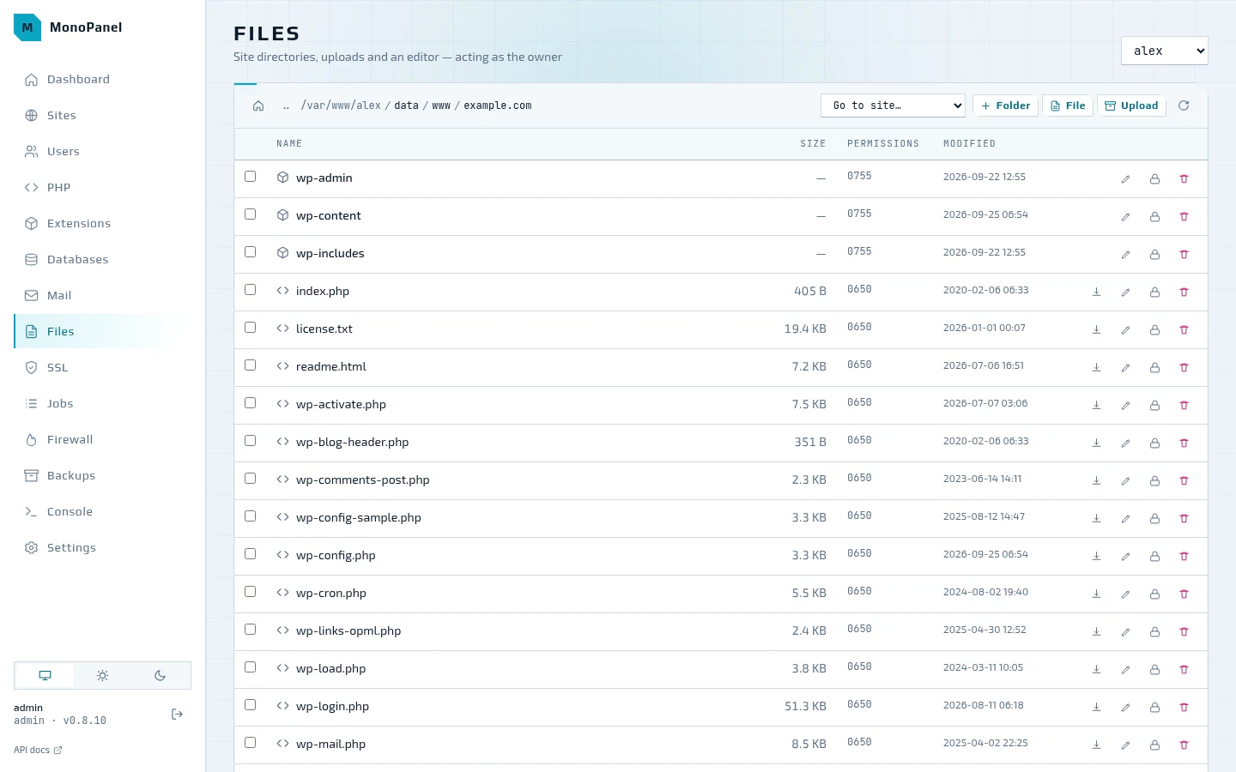Image resolution: width=1236 pixels, height=772 pixels.
Task: Switch to dark theme moon icon
Action: tap(160, 676)
